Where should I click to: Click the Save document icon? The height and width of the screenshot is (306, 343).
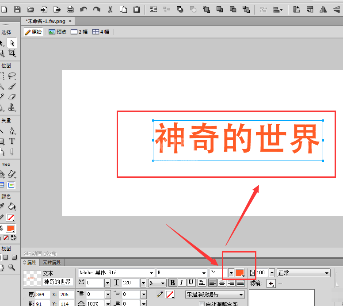(17, 9)
